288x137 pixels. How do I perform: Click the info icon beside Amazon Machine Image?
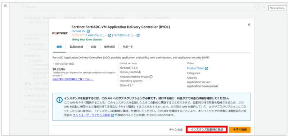point(151,77)
